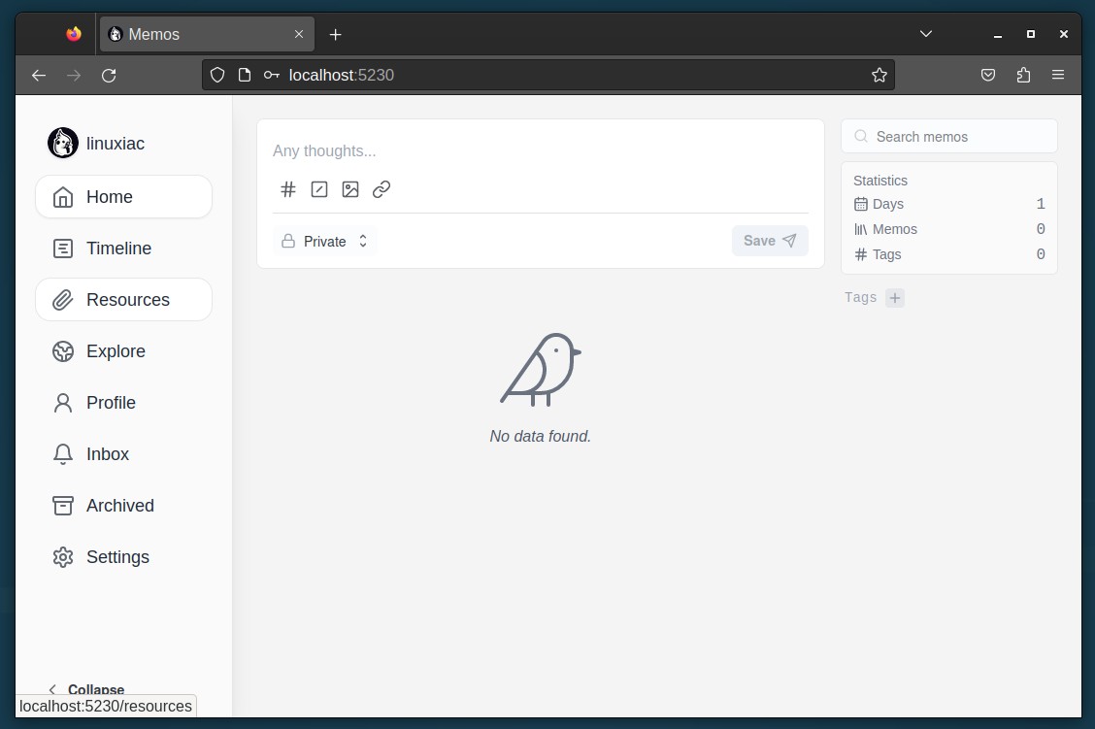Screen dimensions: 1095x729
Task: List all tabs dropdown arrow
Action: (x=926, y=34)
